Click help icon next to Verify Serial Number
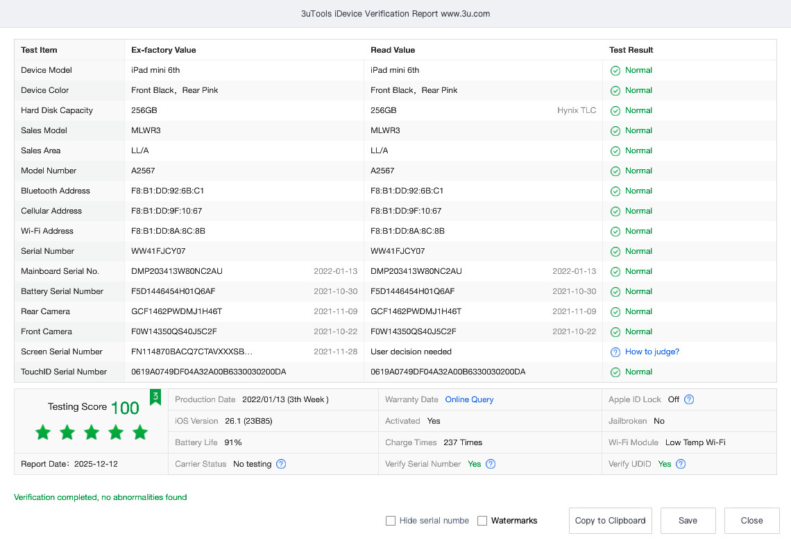The height and width of the screenshot is (545, 791). click(491, 464)
